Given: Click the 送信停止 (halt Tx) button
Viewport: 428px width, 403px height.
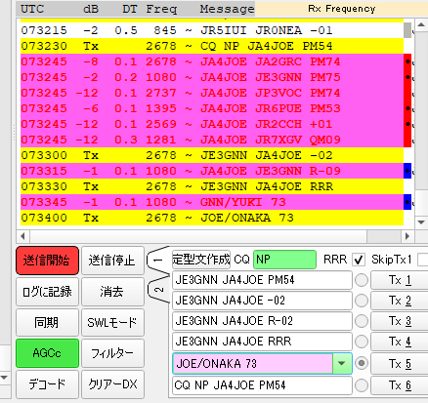Looking at the screenshot, I should [x=112, y=261].
